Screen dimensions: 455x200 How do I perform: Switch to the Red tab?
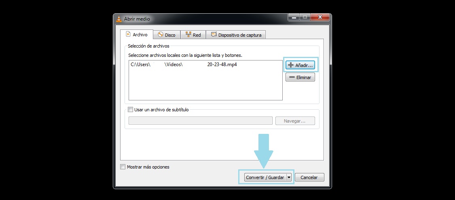click(x=193, y=35)
